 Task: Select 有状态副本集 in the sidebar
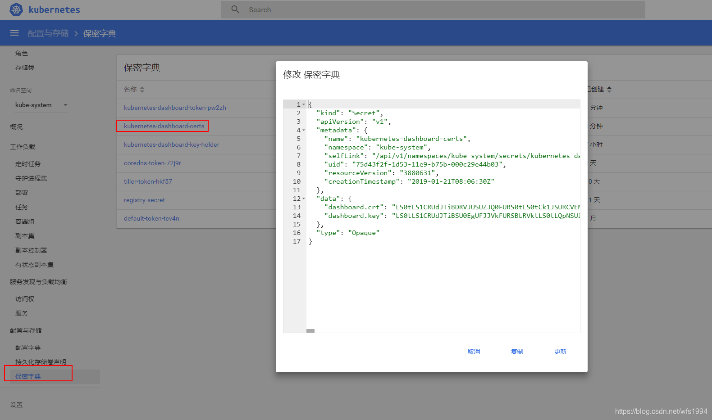coord(34,265)
